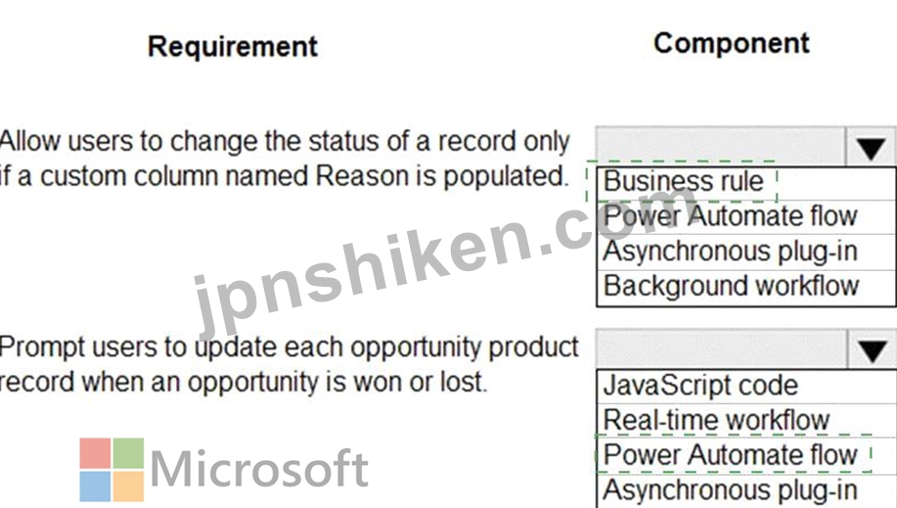Expand the Reason column requirement dropdown arrow

(871, 147)
